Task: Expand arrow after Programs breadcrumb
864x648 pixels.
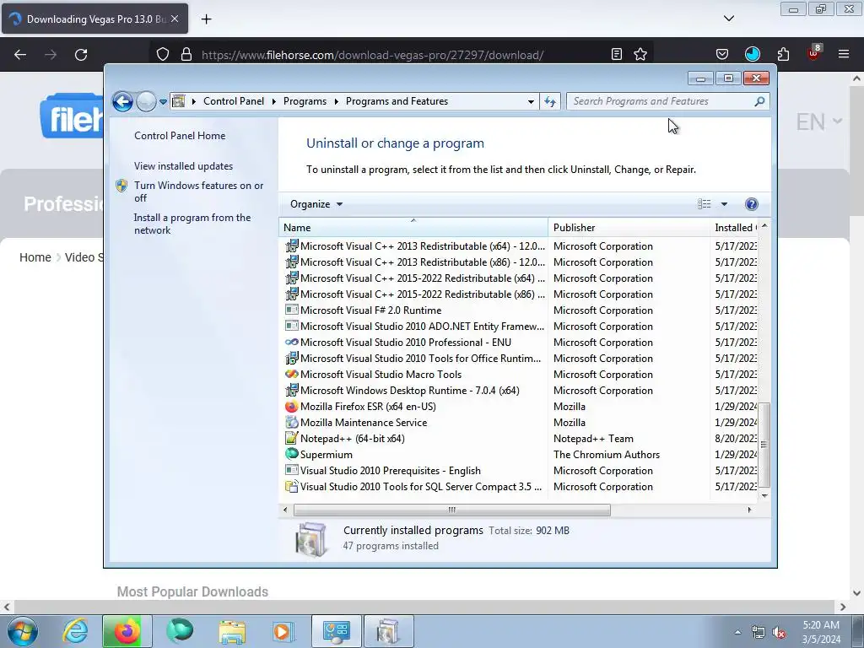Action: (336, 101)
